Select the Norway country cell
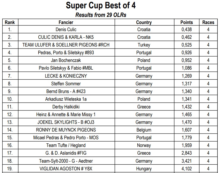The image size is (220, 173). coord(144,145)
